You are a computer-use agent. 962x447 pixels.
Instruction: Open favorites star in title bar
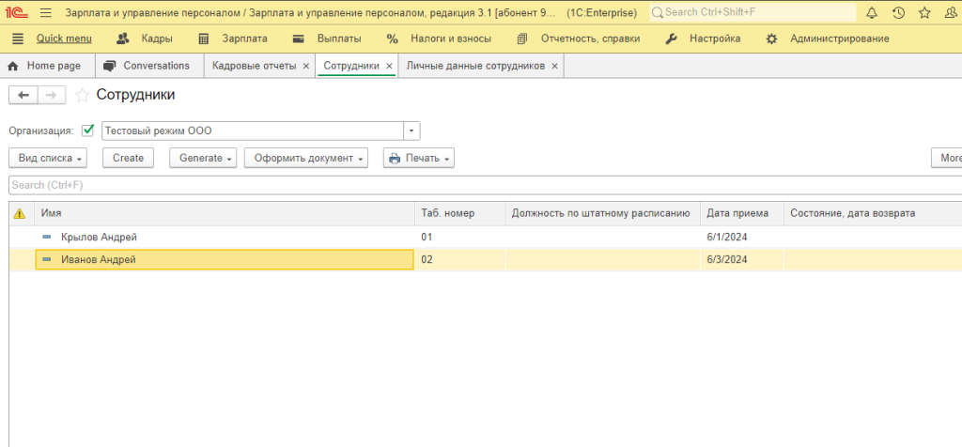(925, 13)
